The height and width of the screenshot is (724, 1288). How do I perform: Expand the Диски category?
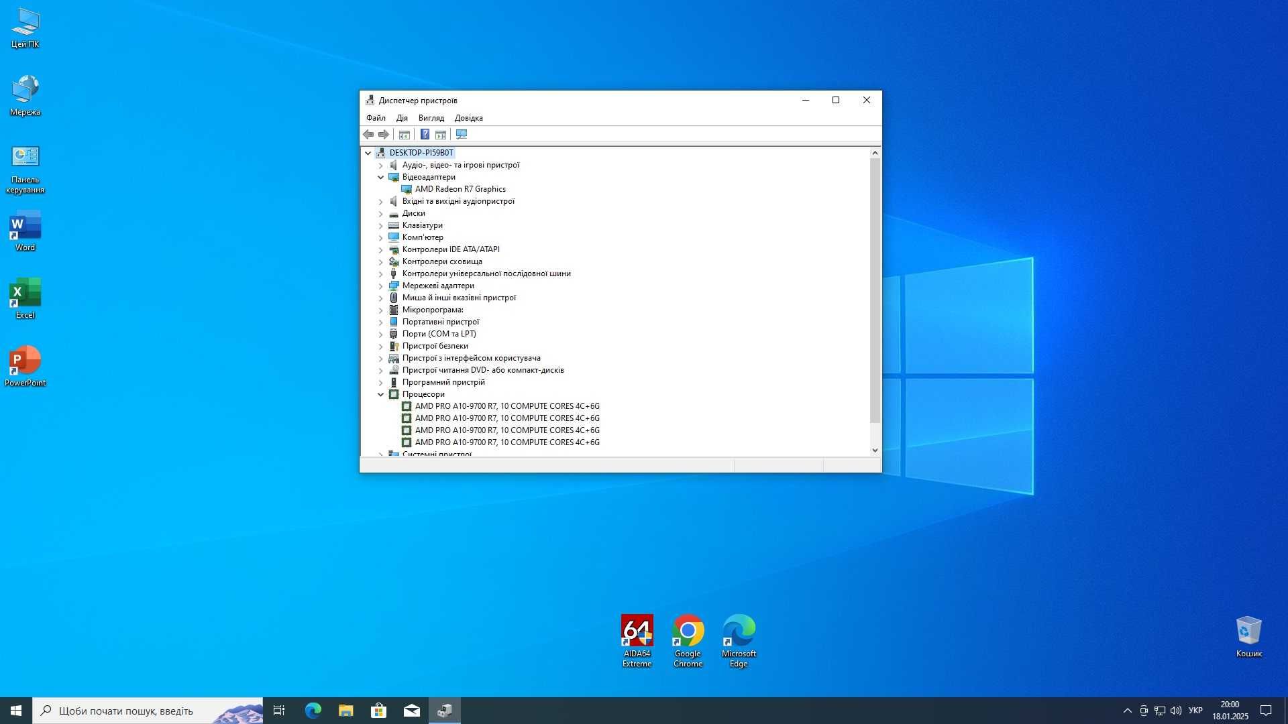click(x=380, y=213)
